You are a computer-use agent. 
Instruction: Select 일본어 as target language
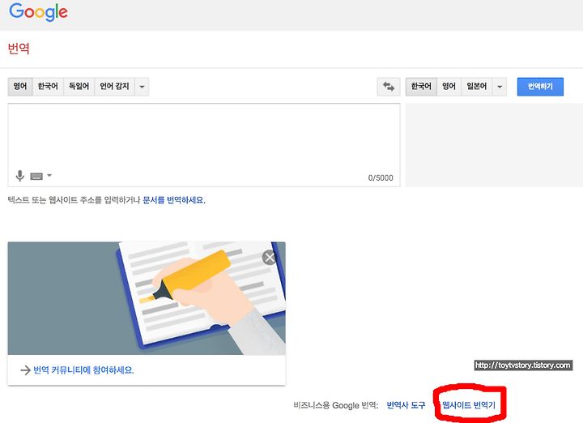click(x=477, y=87)
